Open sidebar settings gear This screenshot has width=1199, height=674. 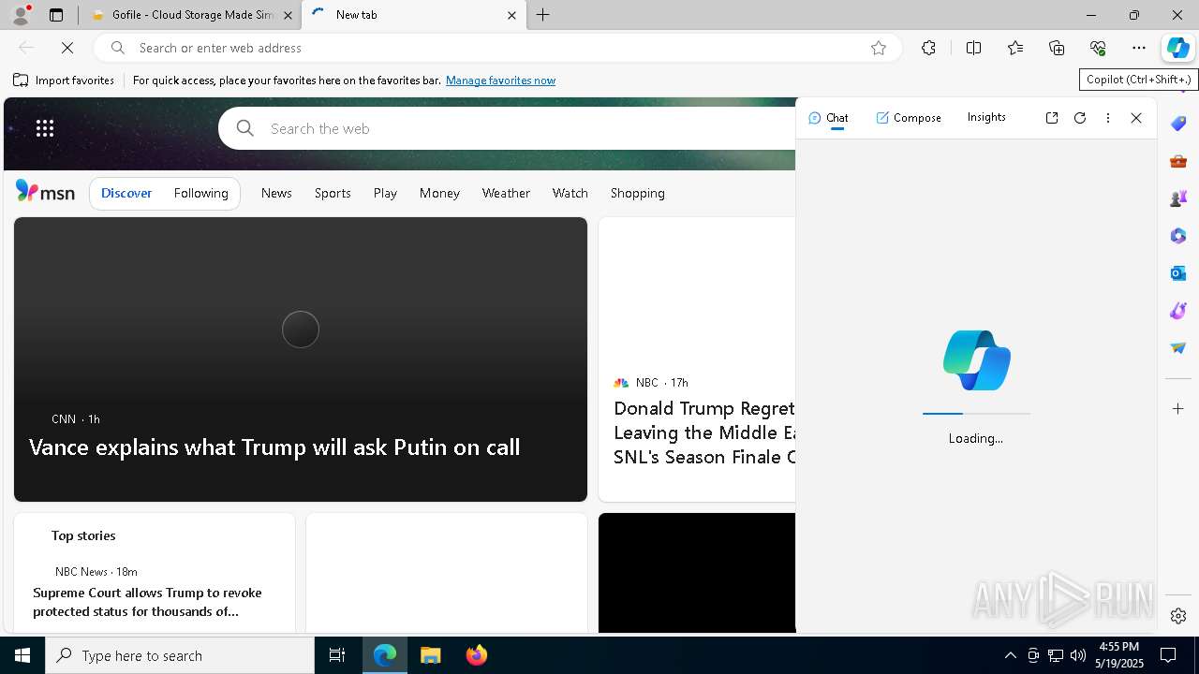1178,616
